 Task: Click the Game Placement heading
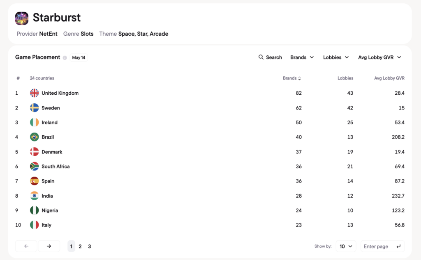[37, 57]
